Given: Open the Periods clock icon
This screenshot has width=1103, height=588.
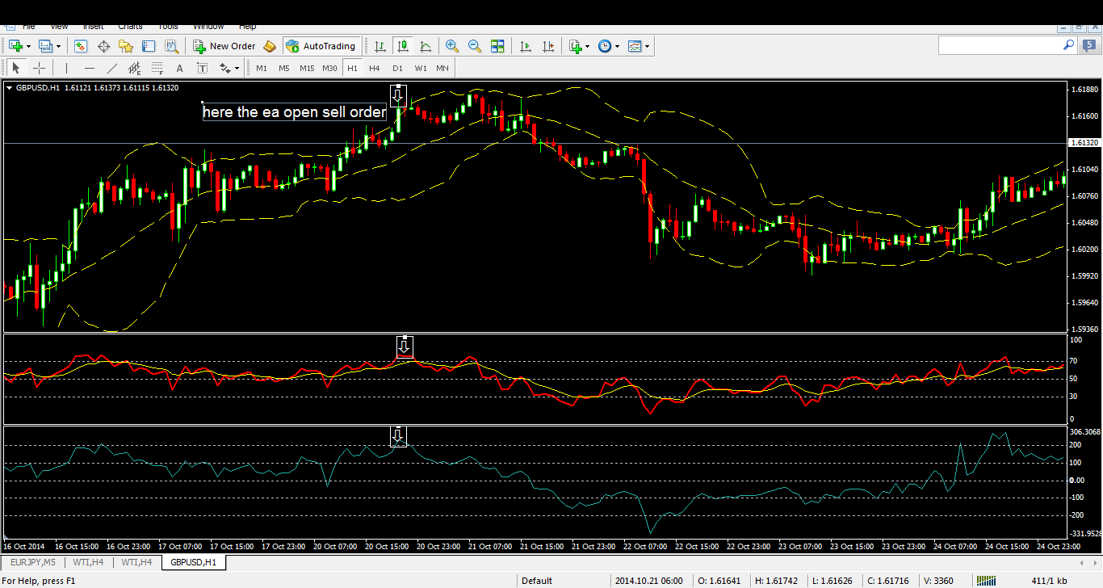Looking at the screenshot, I should pyautogui.click(x=605, y=46).
